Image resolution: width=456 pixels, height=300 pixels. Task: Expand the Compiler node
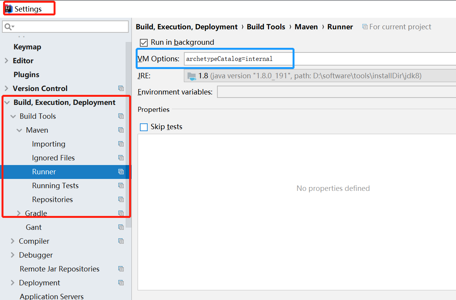click(x=12, y=241)
